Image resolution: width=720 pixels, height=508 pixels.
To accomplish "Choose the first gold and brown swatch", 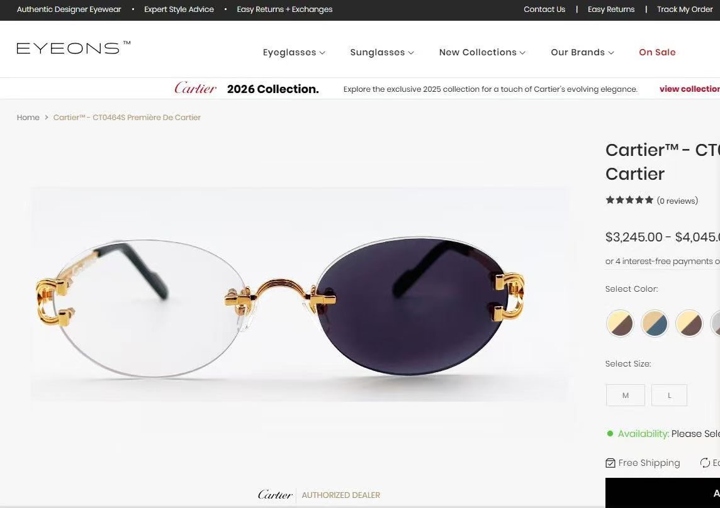I will [619, 323].
